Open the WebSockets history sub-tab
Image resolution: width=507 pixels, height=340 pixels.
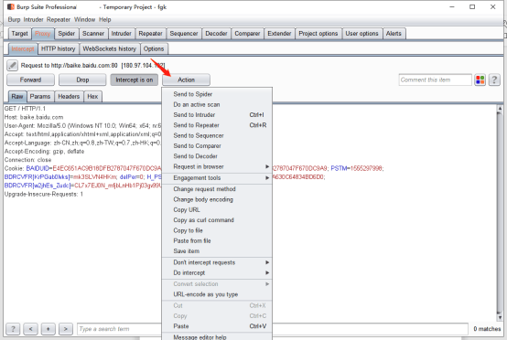[x=109, y=48]
